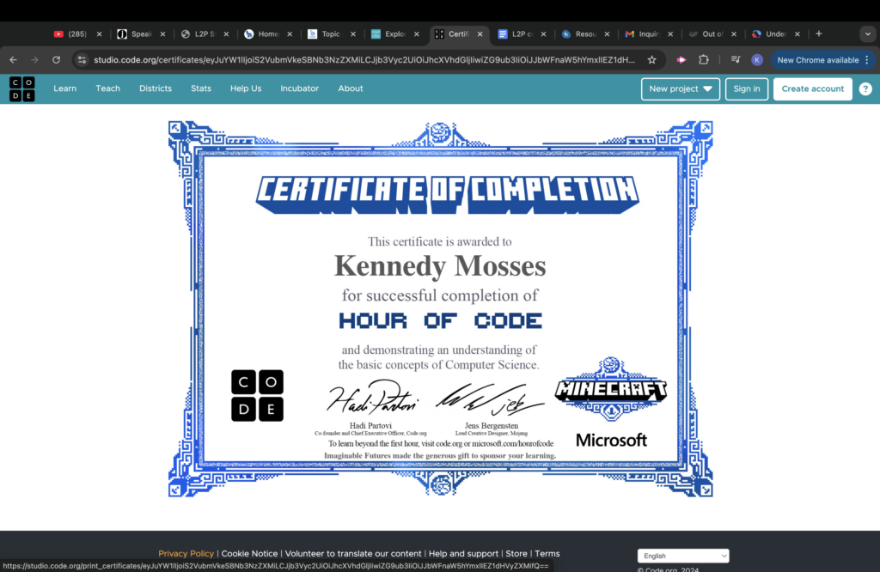Click the address bar URL field

364,60
